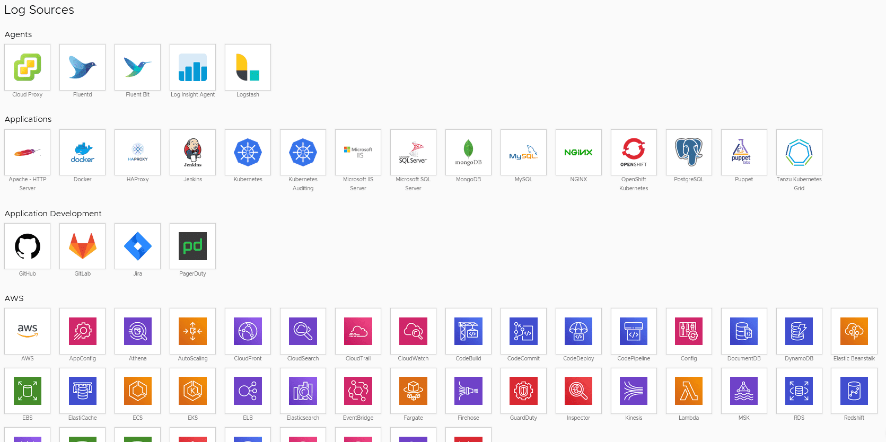The image size is (886, 442).
Task: Select the CloudWatch icon
Action: (414, 331)
